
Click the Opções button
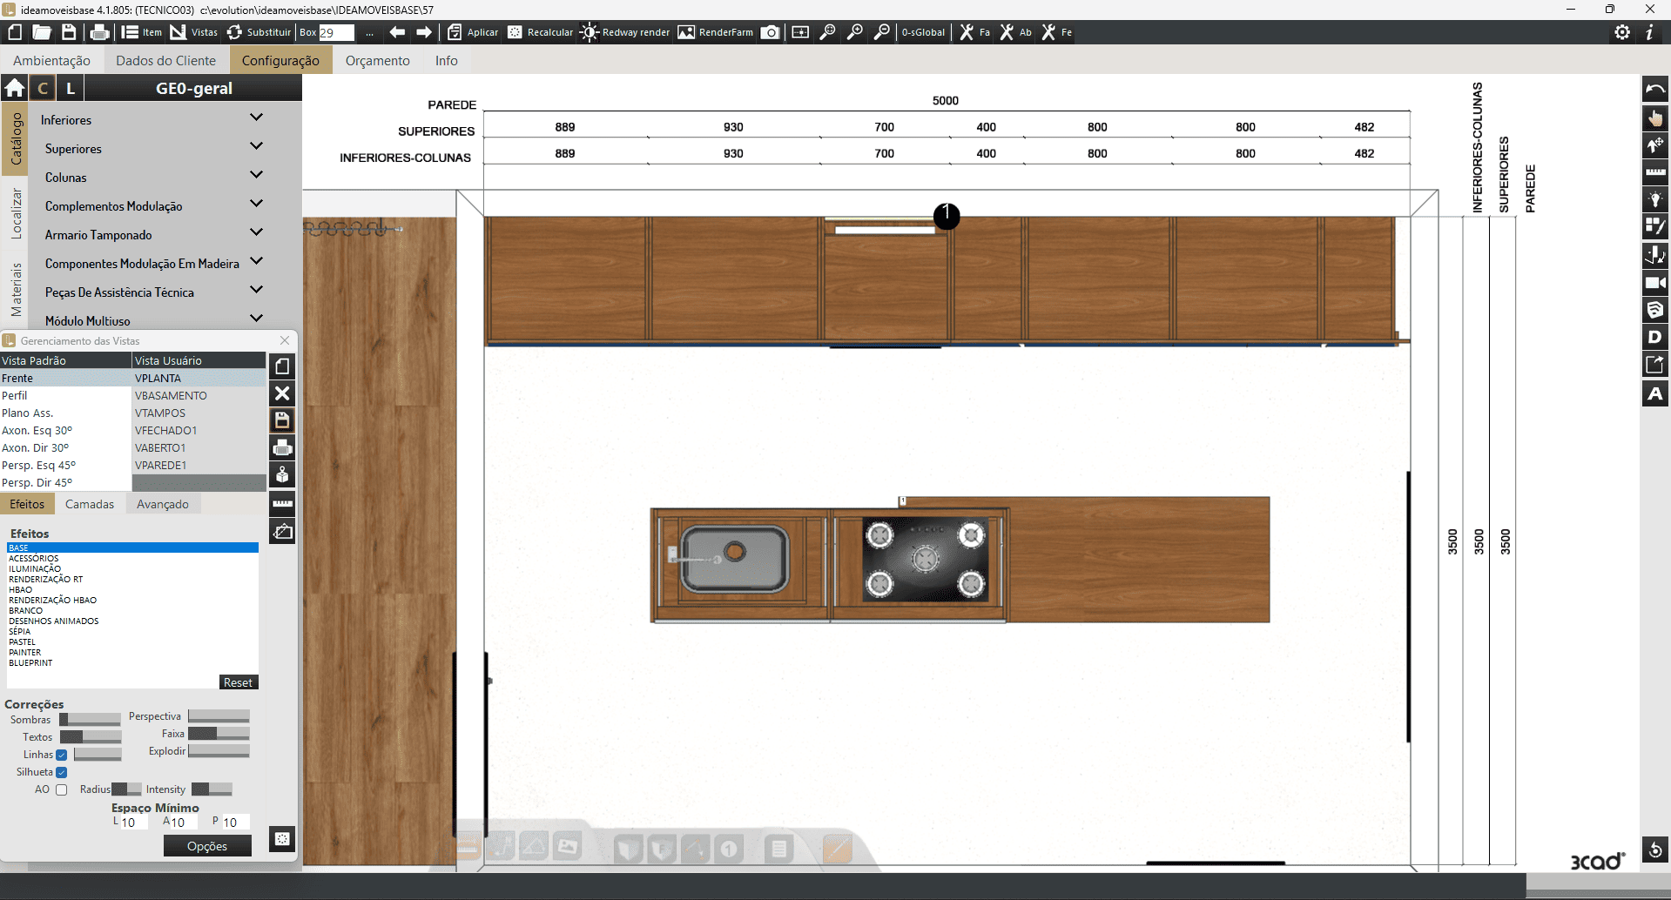(x=207, y=846)
